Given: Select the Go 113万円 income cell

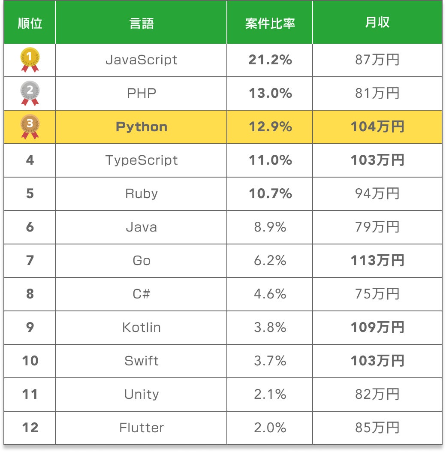Looking at the screenshot, I should pos(377,261).
